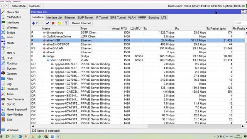This screenshot has height=139, width=247.
Task: Select the l2tpMikhmonOnline row
Action: pos(138,36)
